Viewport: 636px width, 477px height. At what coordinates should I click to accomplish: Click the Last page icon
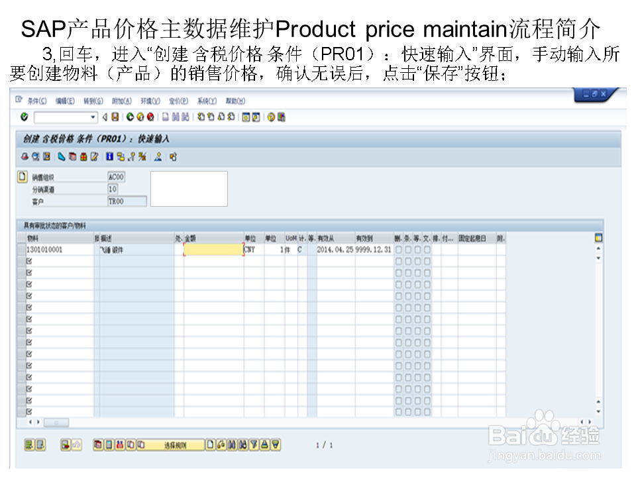(231, 117)
